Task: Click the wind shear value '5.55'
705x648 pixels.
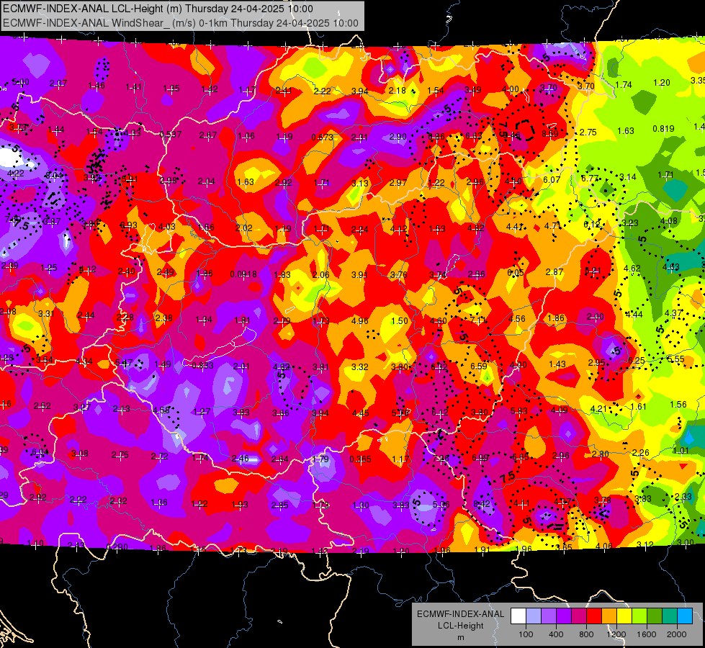Action: point(675,359)
